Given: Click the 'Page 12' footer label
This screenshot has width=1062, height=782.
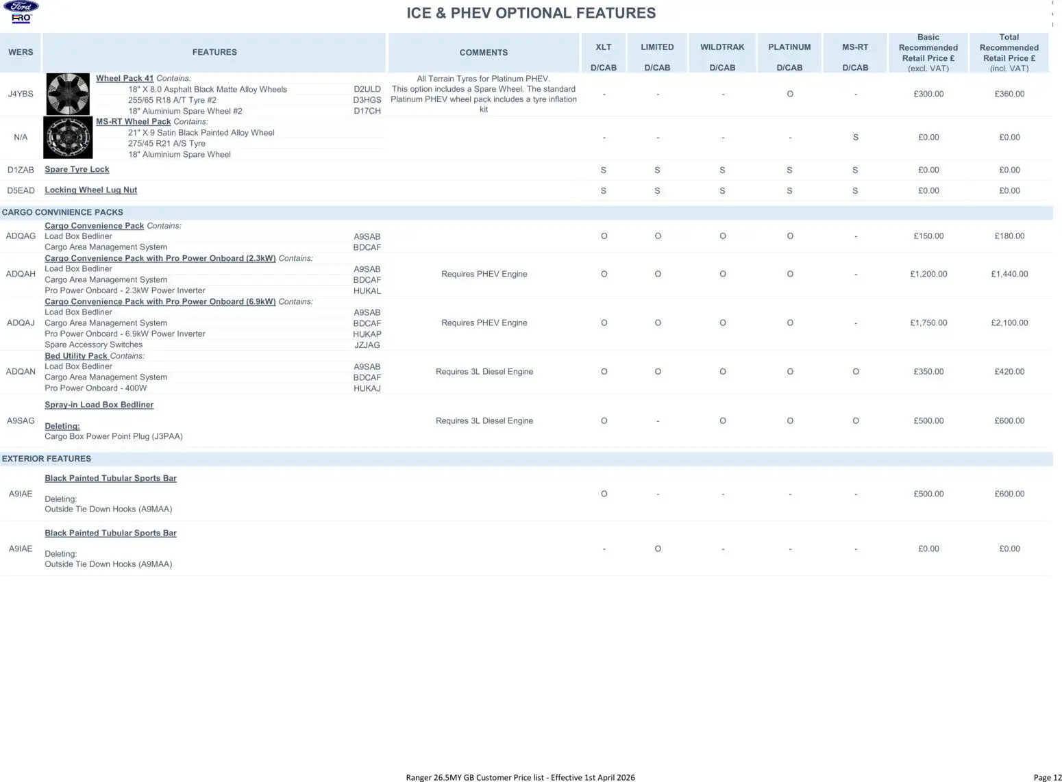Looking at the screenshot, I should pyautogui.click(x=1048, y=777).
